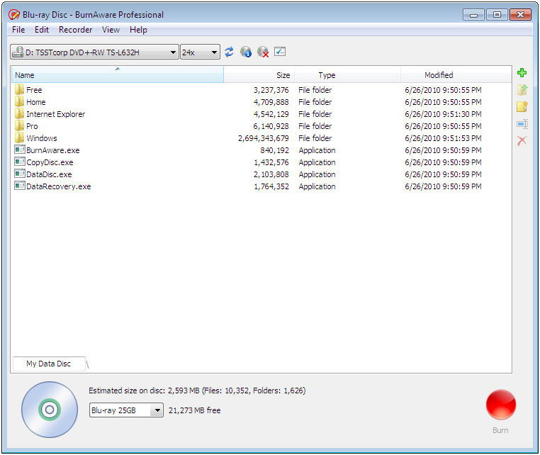Click the folder icon next to Home
The image size is (540, 455).
click(x=19, y=101)
